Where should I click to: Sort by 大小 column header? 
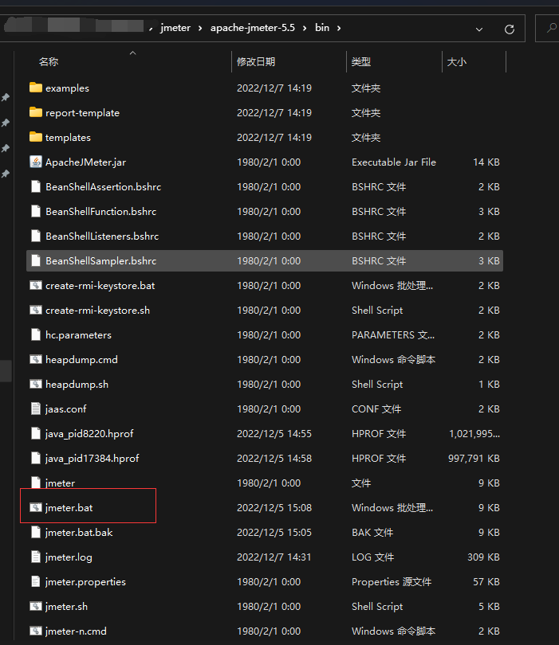pos(456,61)
